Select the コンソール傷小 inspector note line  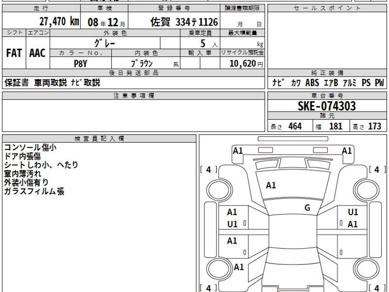click(x=30, y=148)
